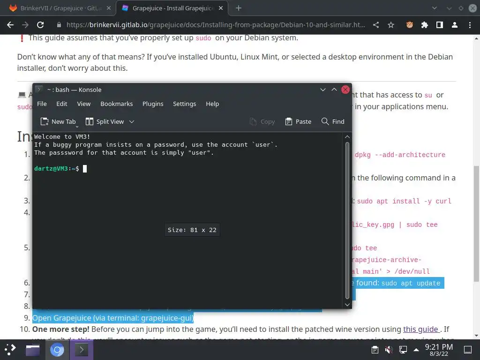Expand the Split View dropdown arrow
Image resolution: width=480 pixels, height=360 pixels.
click(x=132, y=121)
